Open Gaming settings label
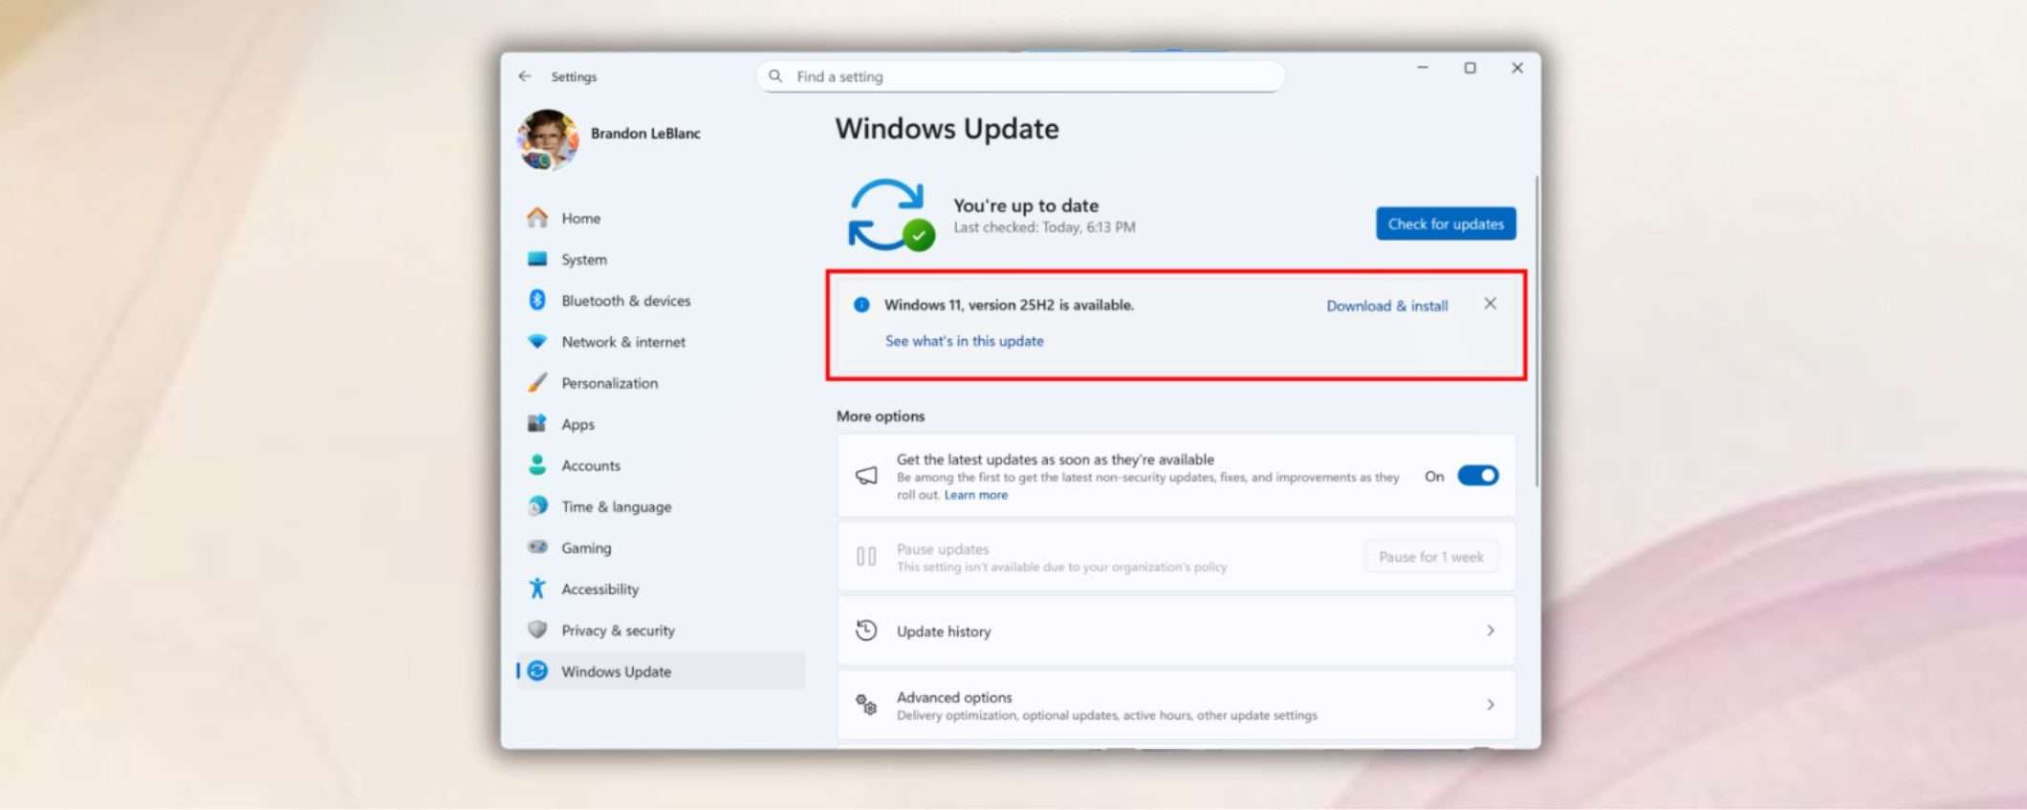2027x810 pixels. [x=586, y=547]
